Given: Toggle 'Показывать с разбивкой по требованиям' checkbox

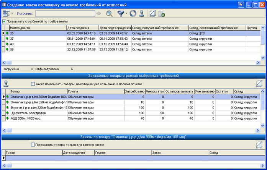Looking at the screenshot, I should point(4,21).
